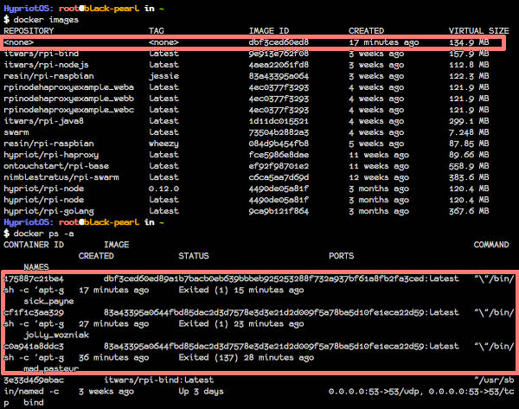Click repository hypriot/rpi-haproxy
This screenshot has width=519, height=409.
(51, 155)
